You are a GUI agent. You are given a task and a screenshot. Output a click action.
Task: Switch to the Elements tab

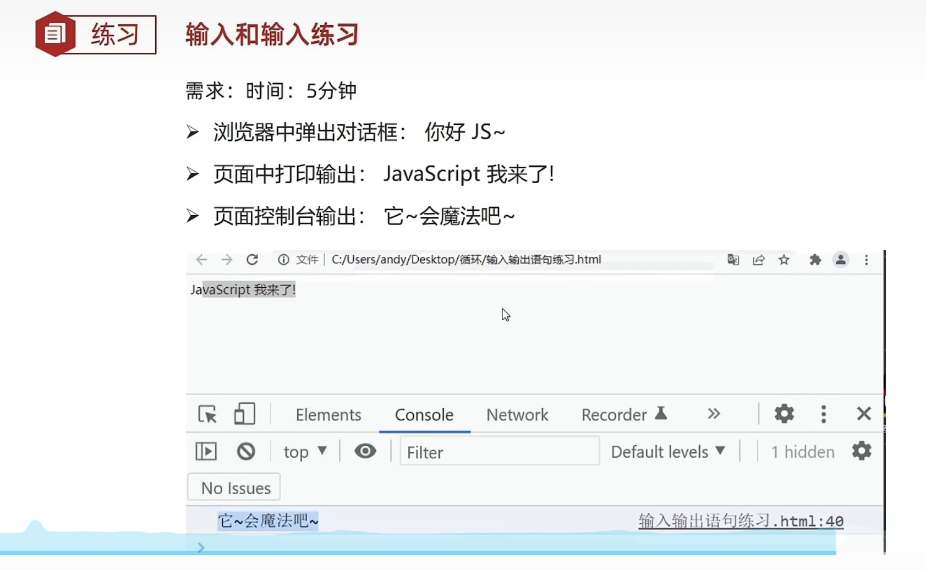328,414
